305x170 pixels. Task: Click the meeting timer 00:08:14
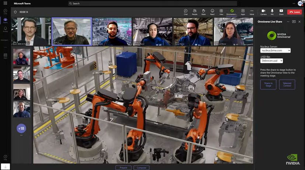pos(24,12)
